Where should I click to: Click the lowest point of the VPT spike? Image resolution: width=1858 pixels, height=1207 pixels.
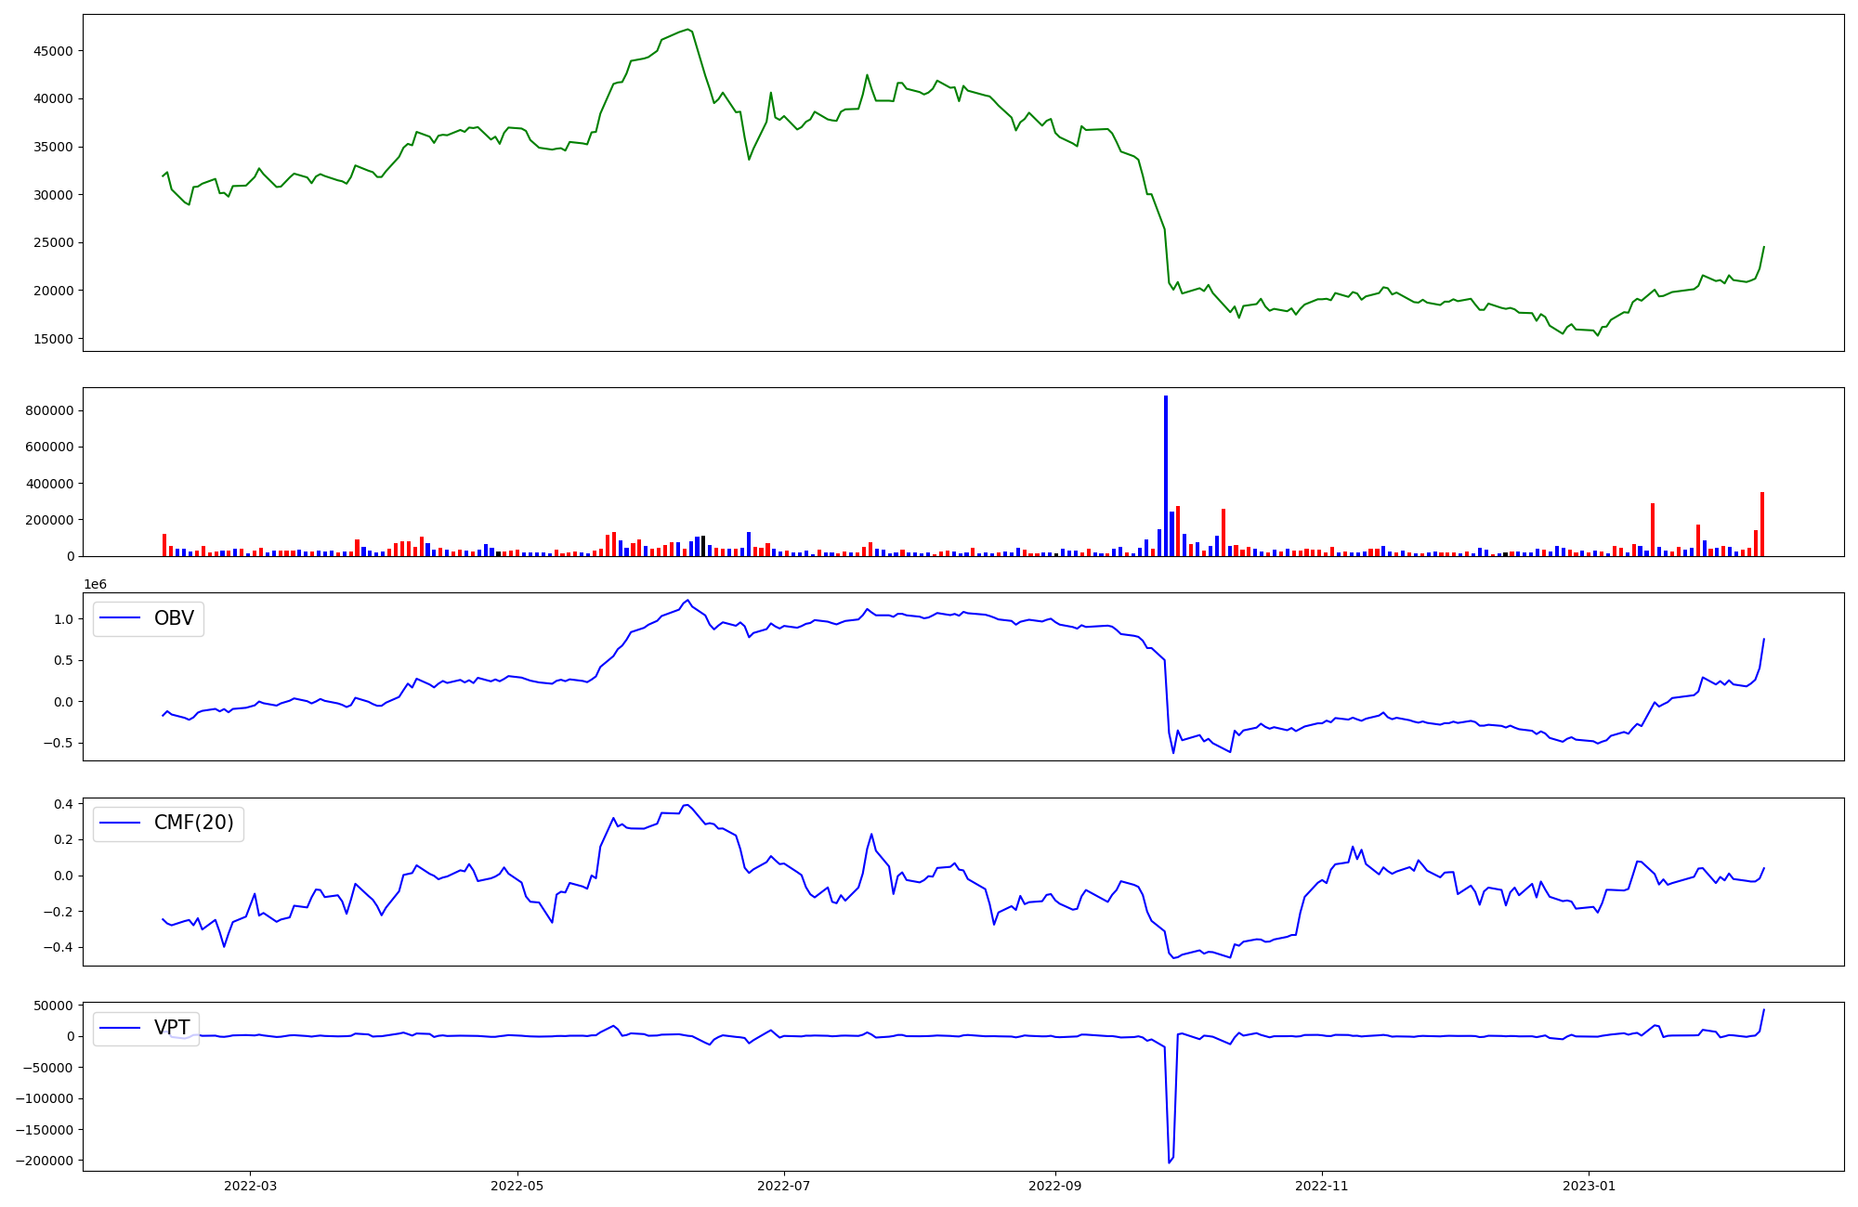[x=1169, y=1162]
